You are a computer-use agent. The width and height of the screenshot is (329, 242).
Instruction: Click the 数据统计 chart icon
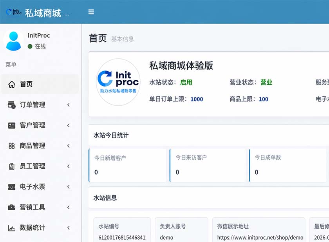coord(12,228)
